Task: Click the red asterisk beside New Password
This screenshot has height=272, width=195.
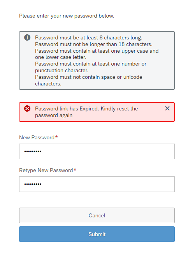Action: pyautogui.click(x=56, y=137)
